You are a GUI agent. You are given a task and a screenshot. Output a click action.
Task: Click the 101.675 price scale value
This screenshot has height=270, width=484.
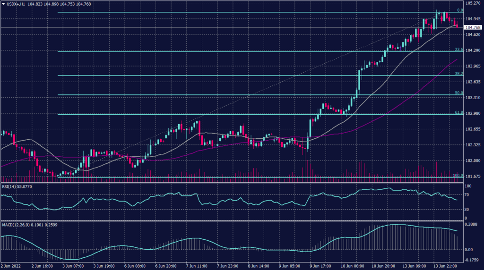click(x=473, y=177)
